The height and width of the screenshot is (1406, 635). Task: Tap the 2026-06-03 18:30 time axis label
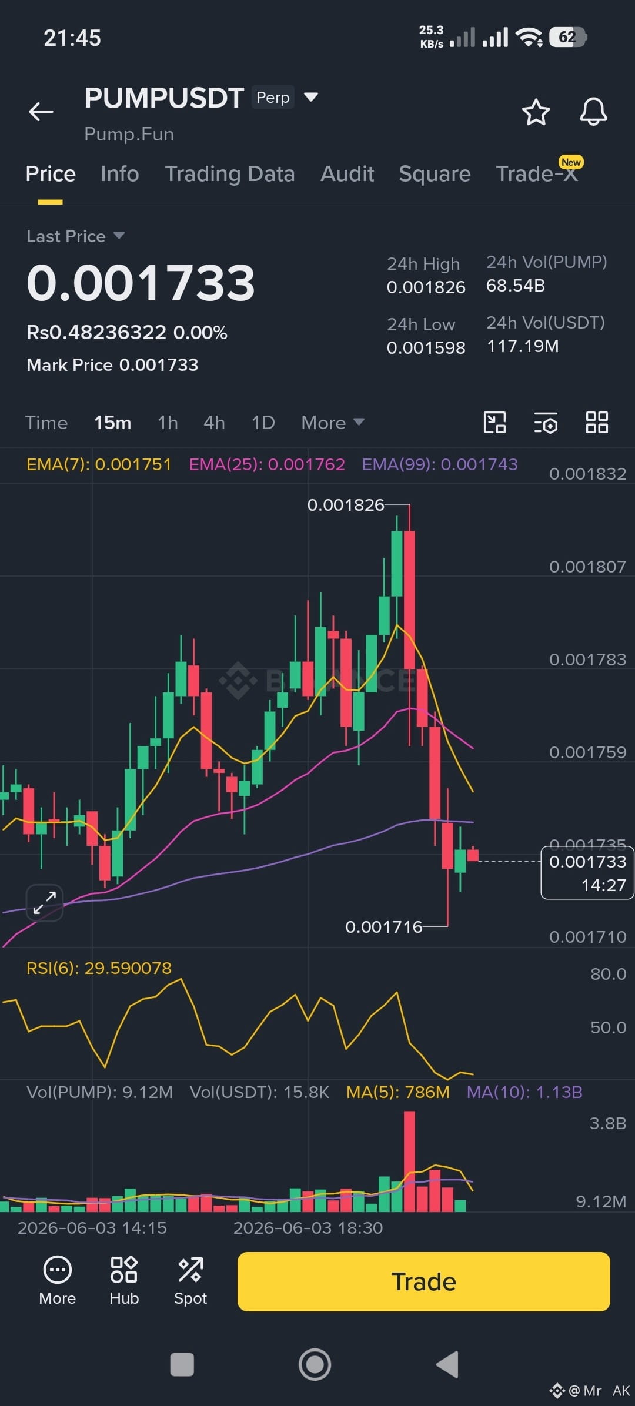pos(308,1228)
